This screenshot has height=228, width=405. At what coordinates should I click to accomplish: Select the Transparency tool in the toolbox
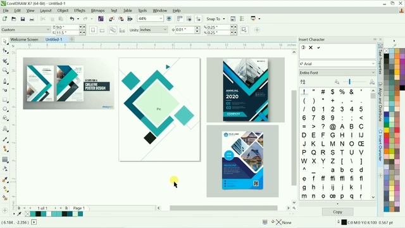click(5, 168)
